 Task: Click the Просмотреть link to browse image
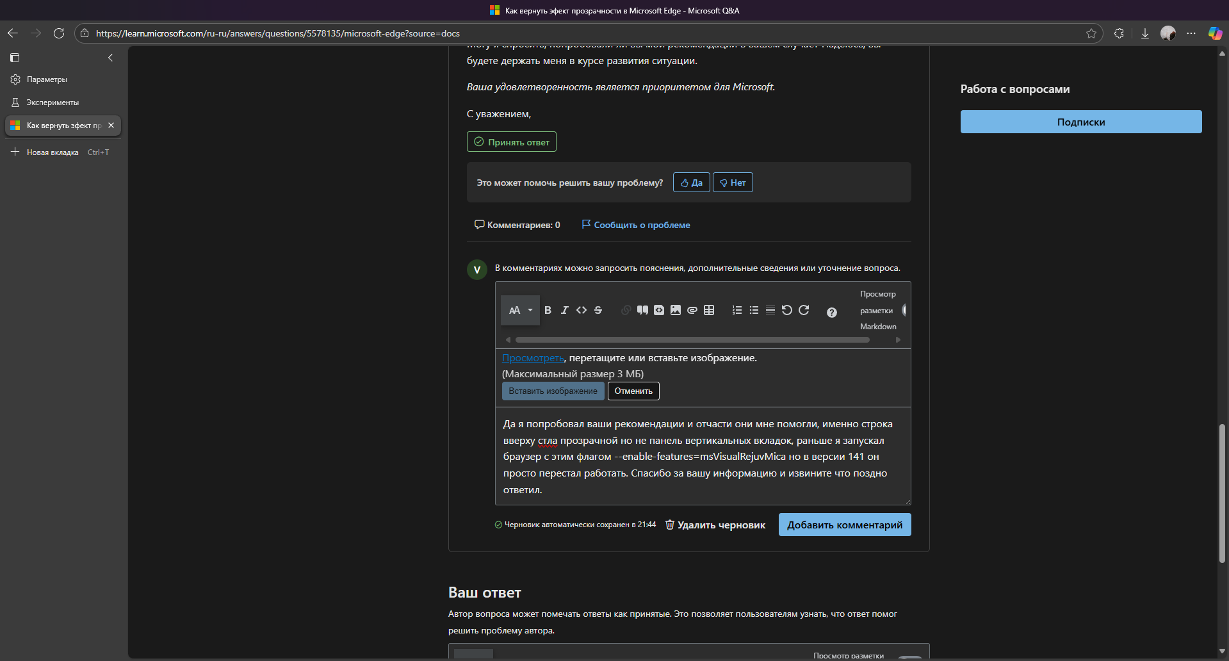point(533,358)
